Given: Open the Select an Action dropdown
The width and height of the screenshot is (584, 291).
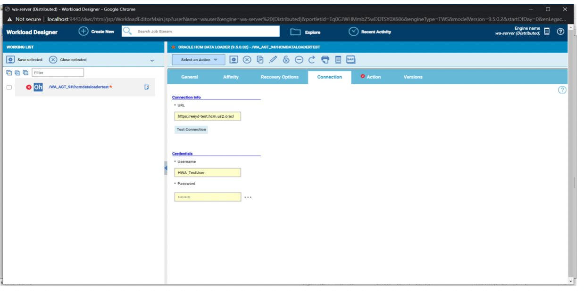Looking at the screenshot, I should 199,60.
